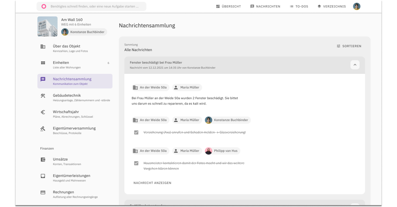Click the 'Fenster beschädigt bei Frau Müller' title
This screenshot has height=207, width=397.
[x=156, y=62]
